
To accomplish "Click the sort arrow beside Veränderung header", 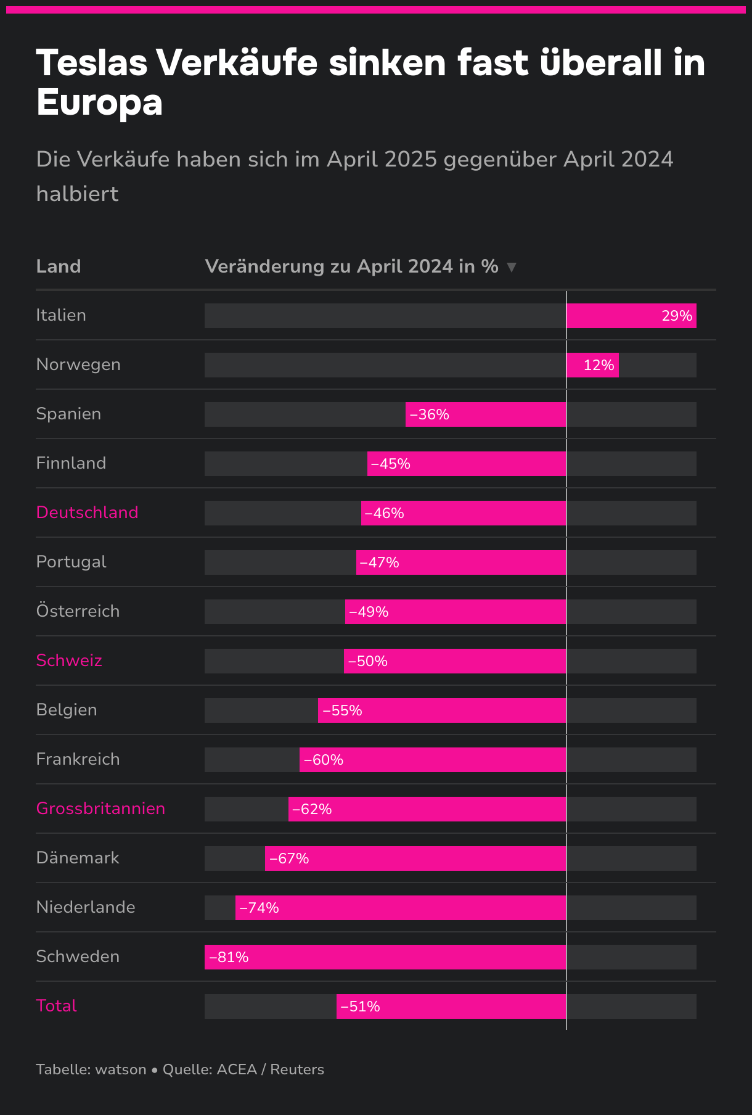I will (511, 267).
